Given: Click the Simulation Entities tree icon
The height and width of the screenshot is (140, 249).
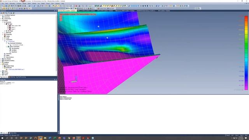Looking at the screenshot, I should (x=3, y=61).
